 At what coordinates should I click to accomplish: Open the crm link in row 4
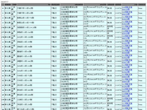point(127,42)
